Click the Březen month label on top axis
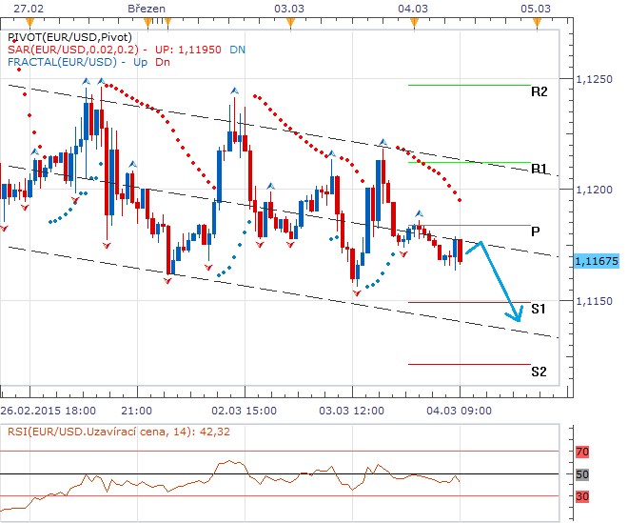The height and width of the screenshot is (523, 628). point(146,8)
